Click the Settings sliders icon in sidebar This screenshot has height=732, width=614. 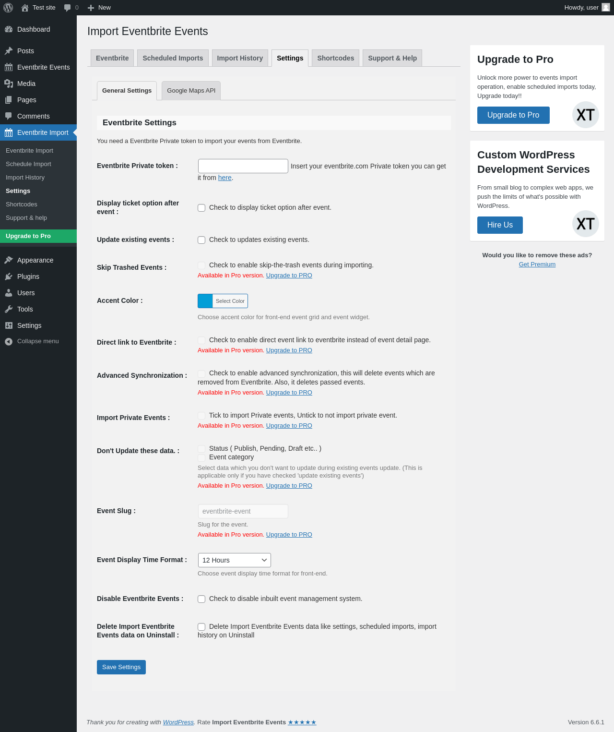(9, 325)
